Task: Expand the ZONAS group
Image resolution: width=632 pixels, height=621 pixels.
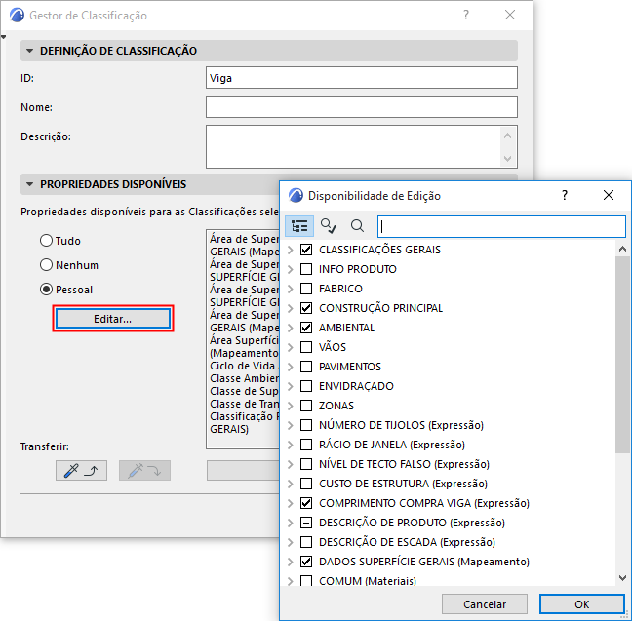Action: coord(291,406)
